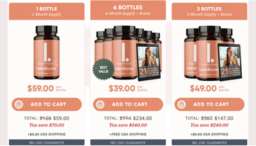
Task: Click the green Best Value badge
Action: click(103, 69)
